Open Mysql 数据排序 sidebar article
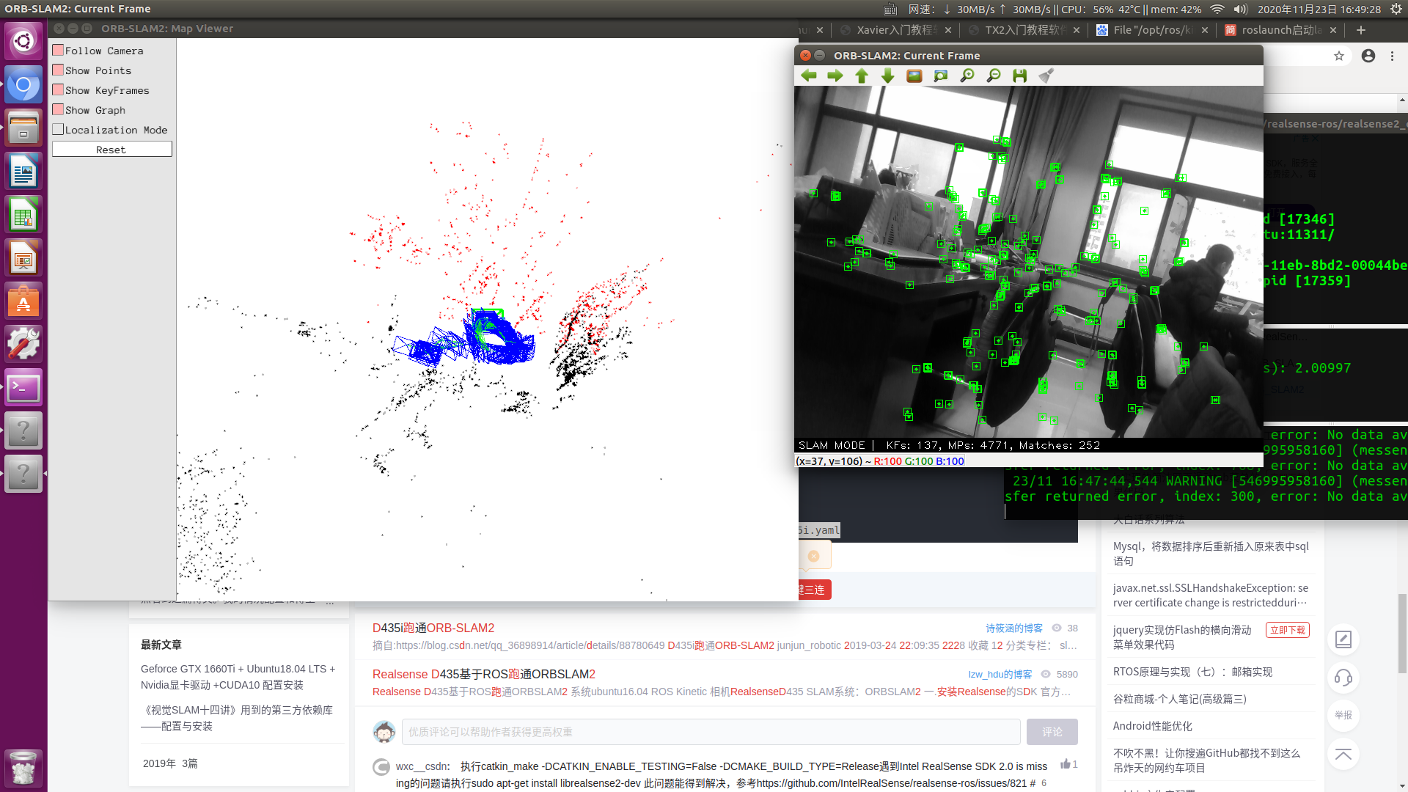Viewport: 1408px width, 792px height. 1211,554
